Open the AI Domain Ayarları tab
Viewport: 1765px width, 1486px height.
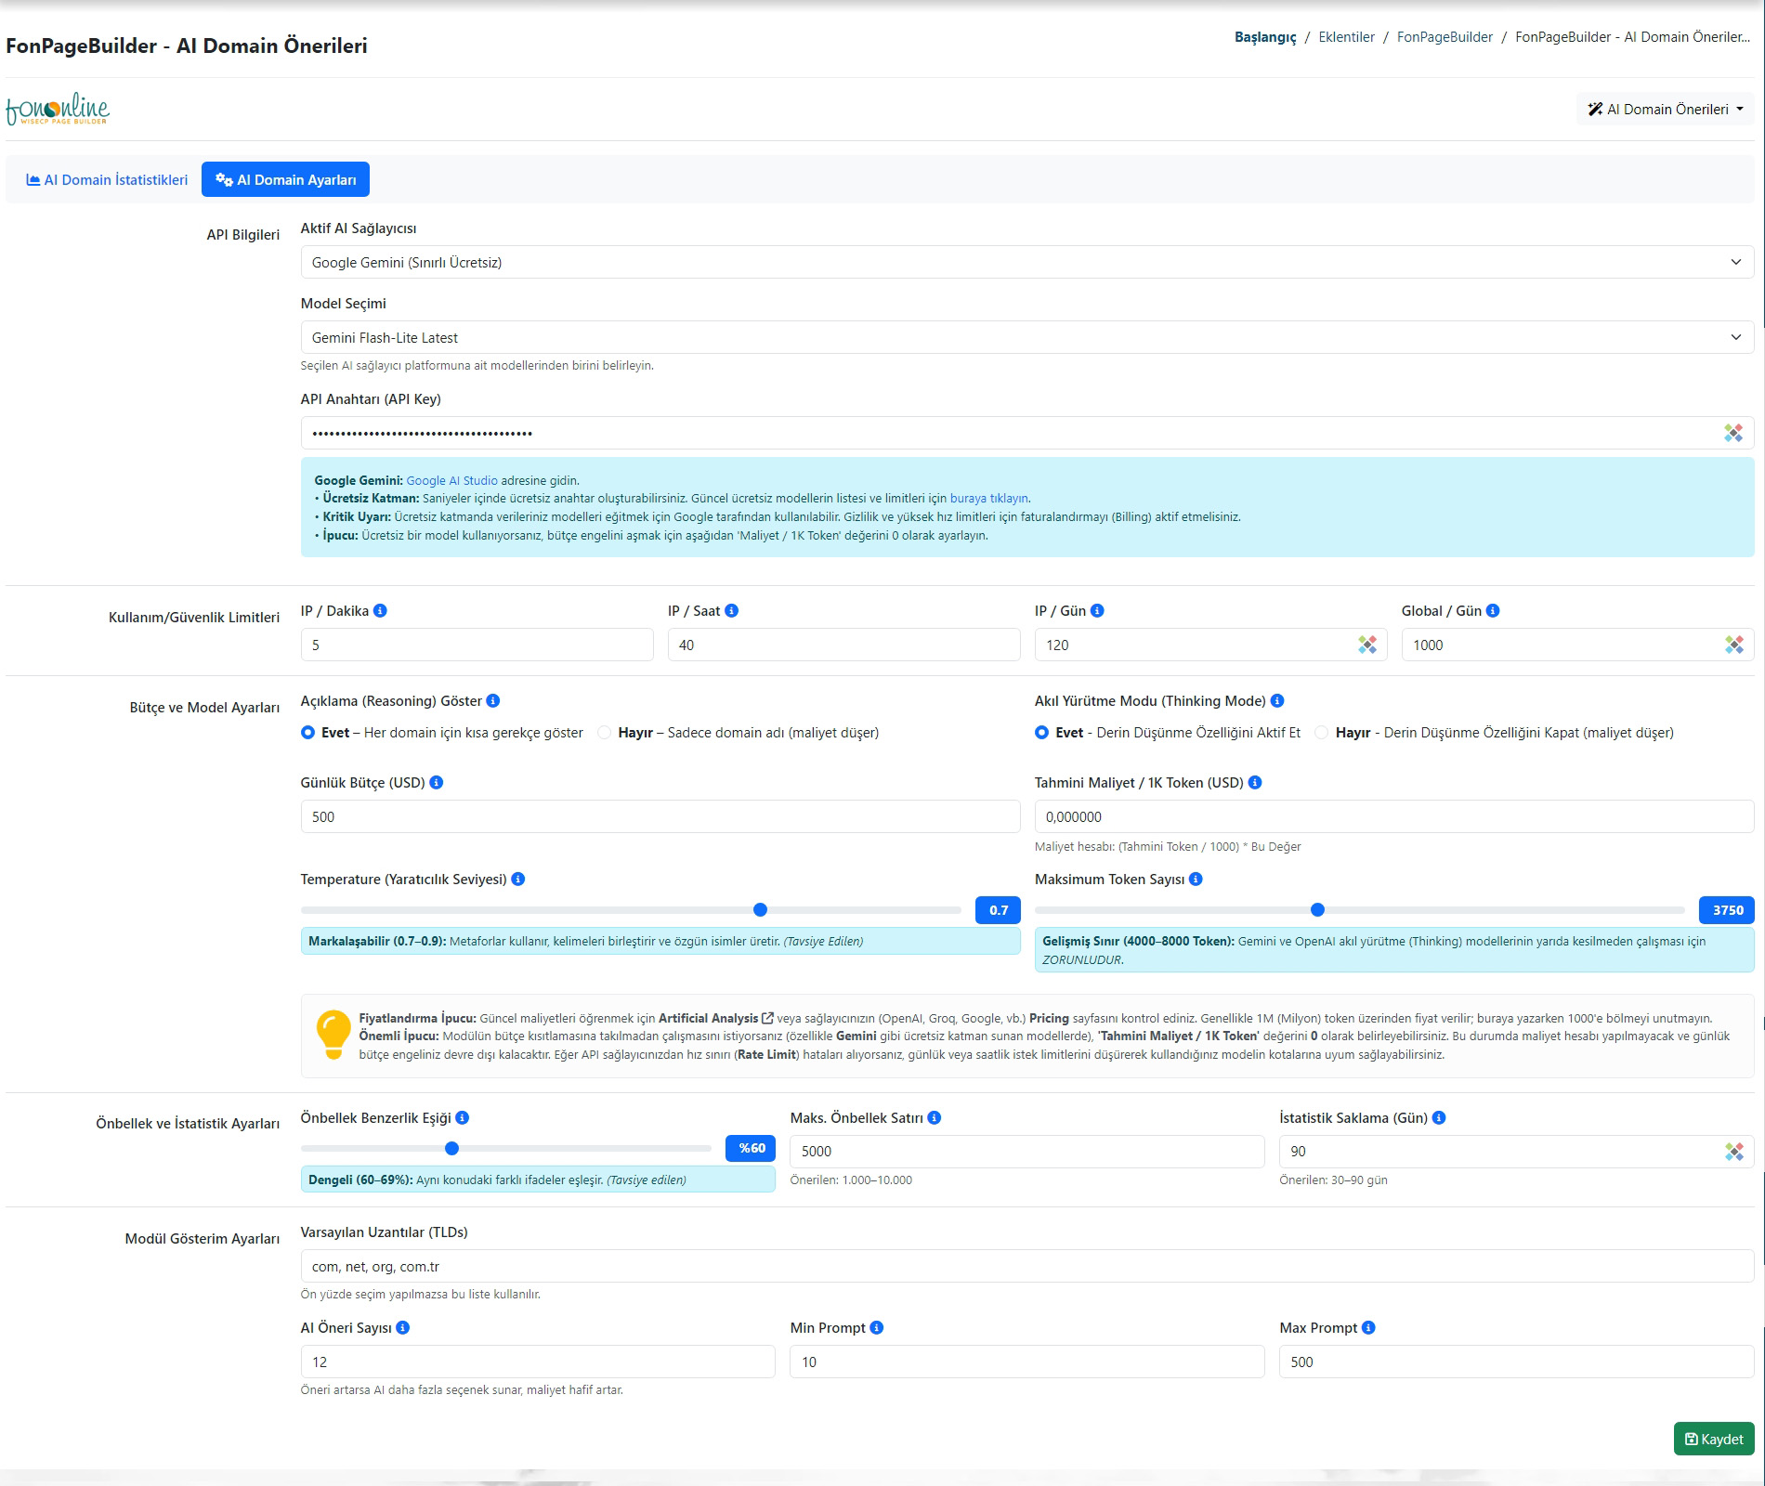[x=285, y=180]
